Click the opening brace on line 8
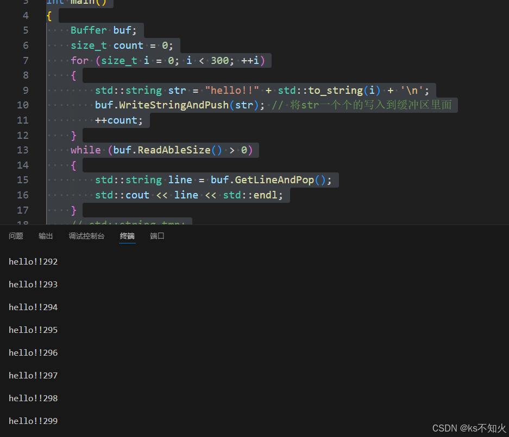Image resolution: width=509 pixels, height=437 pixels. tap(73, 76)
